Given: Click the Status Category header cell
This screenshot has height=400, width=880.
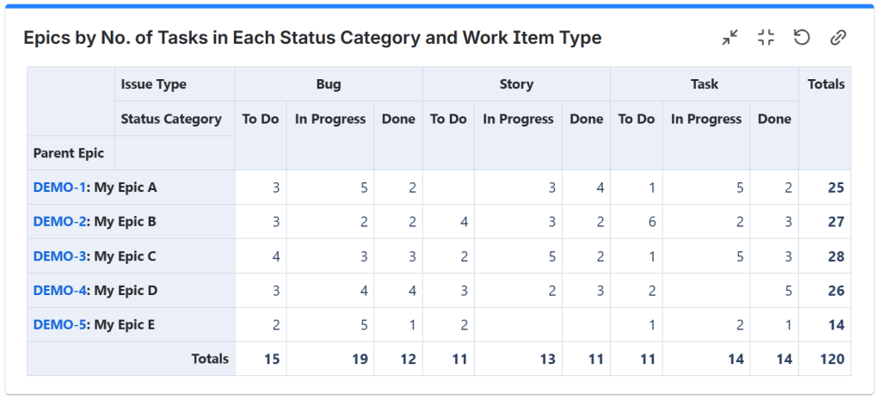Looking at the screenshot, I should (171, 119).
